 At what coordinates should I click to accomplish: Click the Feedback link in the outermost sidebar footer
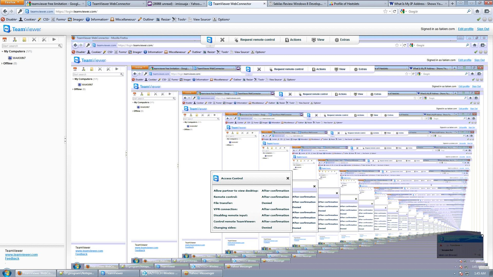coord(12,259)
